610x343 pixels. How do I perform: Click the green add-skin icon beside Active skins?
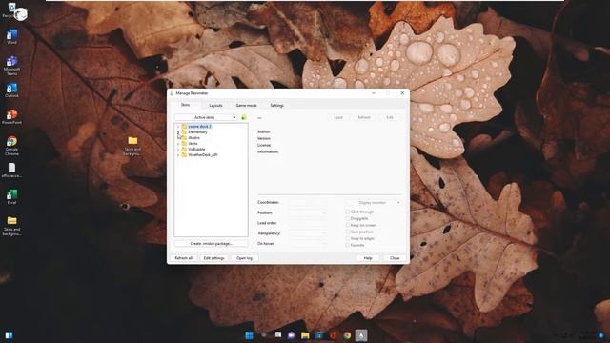coord(244,117)
